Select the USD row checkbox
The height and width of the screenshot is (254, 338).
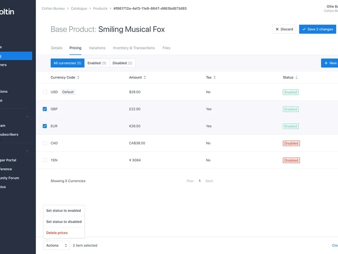pyautogui.click(x=45, y=92)
